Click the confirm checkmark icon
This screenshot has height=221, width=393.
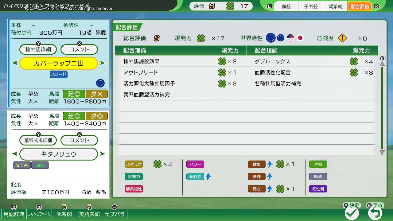(x=352, y=213)
